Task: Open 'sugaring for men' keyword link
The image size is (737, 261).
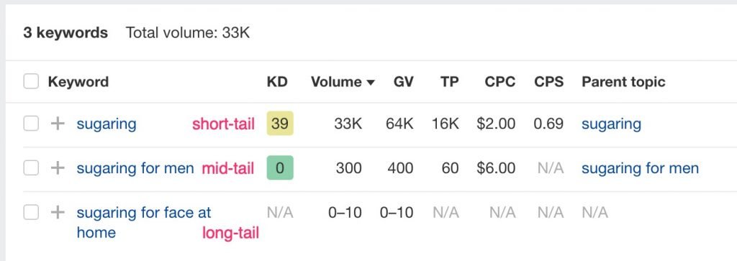Action: point(135,168)
